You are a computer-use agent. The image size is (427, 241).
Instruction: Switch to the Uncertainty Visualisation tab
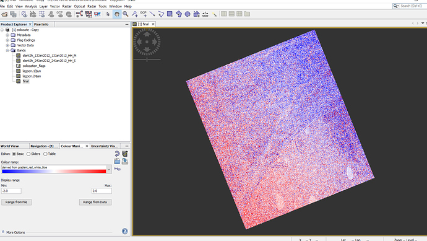click(105, 146)
